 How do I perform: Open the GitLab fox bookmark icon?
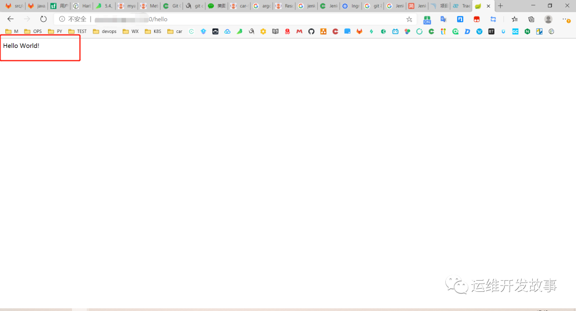359,31
